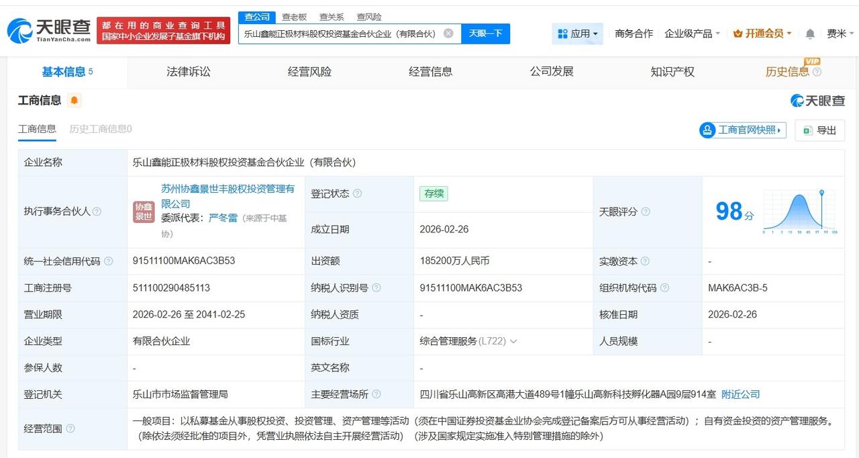Click help icon next to 主要经营场所
The height and width of the screenshot is (458, 859).
click(x=376, y=395)
